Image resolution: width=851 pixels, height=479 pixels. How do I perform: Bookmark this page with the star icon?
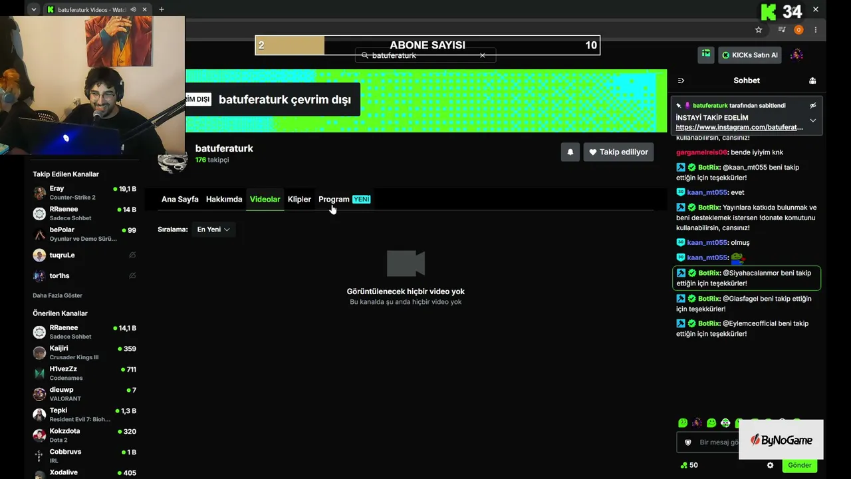click(759, 30)
